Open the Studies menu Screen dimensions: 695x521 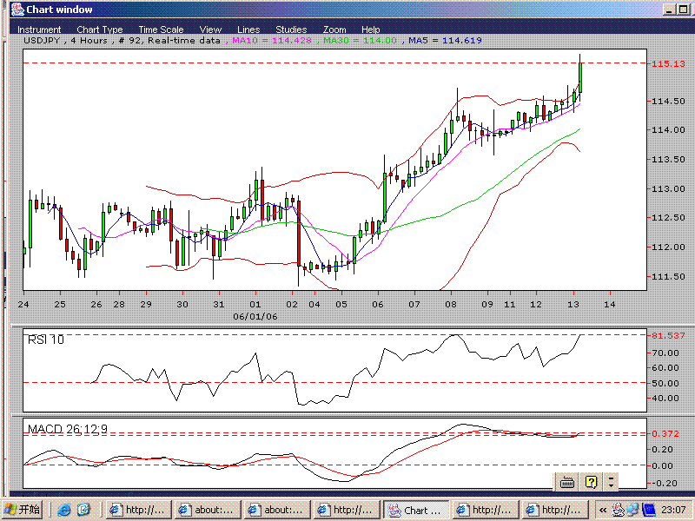click(x=291, y=30)
